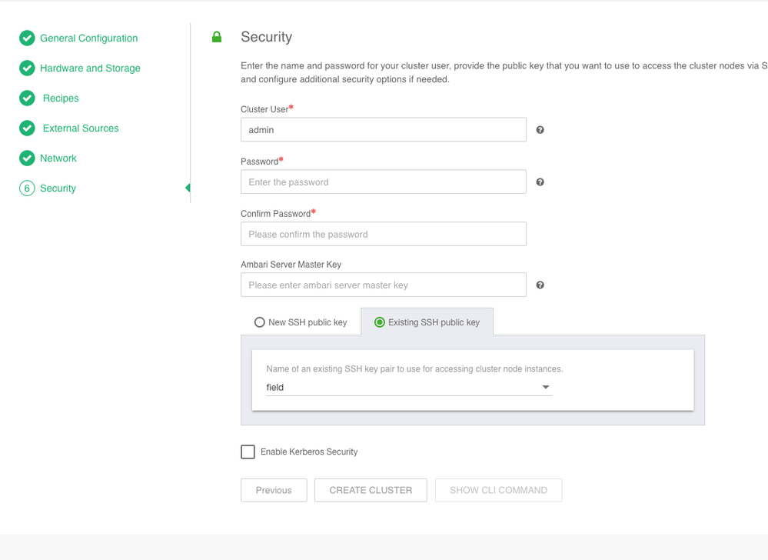Click the green checkmark for General Configuration
Viewport: 768px width, 560px height.
tap(27, 38)
